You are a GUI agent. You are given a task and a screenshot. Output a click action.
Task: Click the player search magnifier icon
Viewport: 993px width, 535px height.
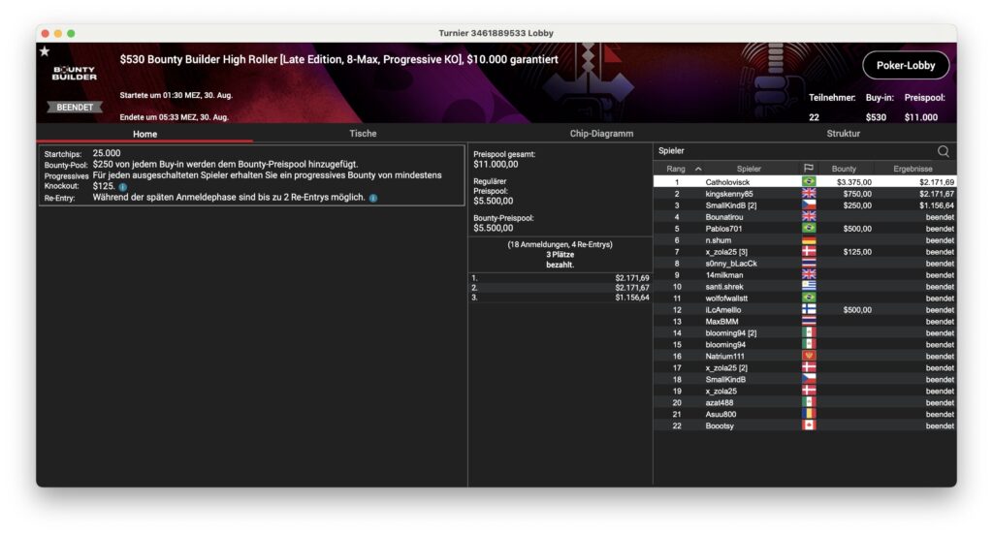[x=943, y=151]
